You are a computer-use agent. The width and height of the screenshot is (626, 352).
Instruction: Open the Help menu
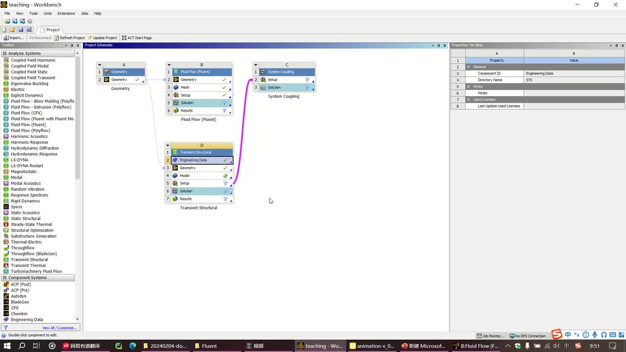pyautogui.click(x=97, y=13)
